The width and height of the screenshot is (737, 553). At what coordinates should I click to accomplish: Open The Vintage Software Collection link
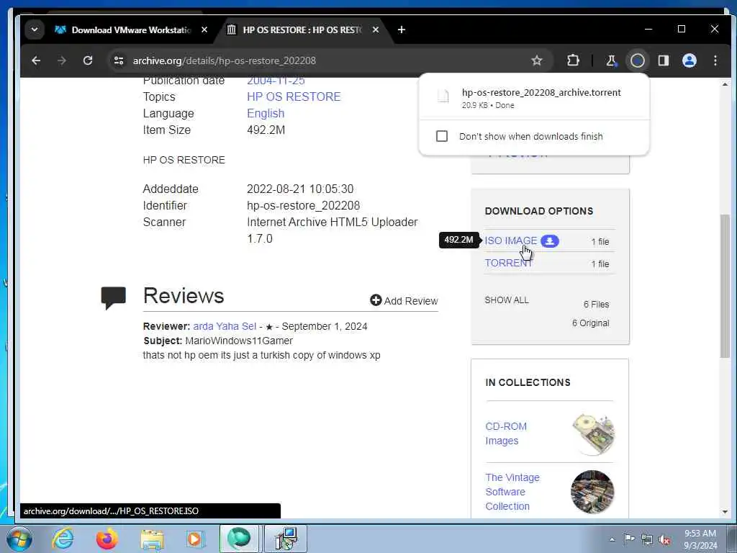click(512, 492)
